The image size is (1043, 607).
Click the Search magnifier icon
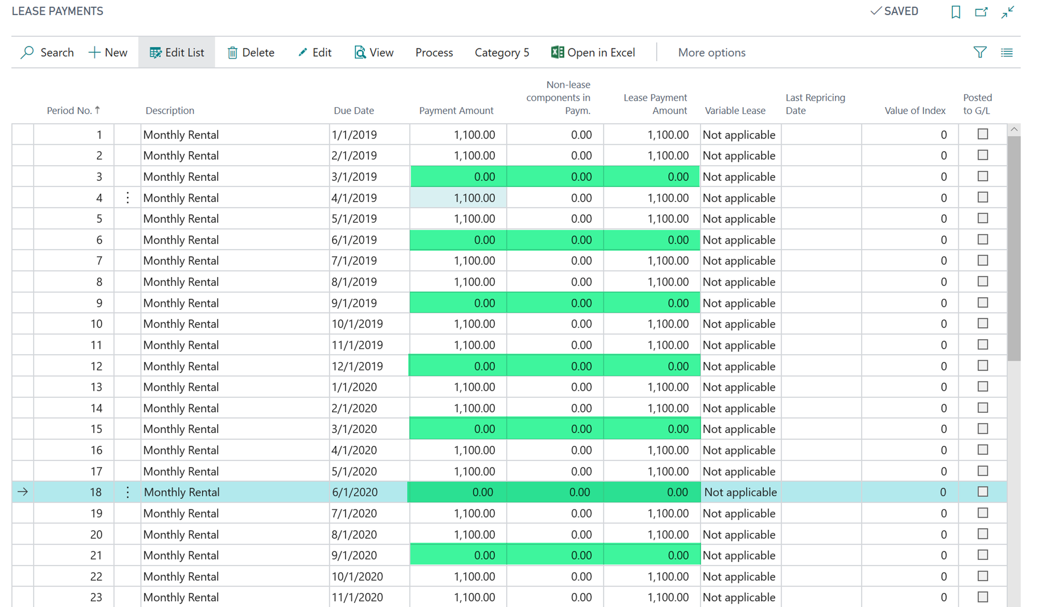pyautogui.click(x=27, y=52)
